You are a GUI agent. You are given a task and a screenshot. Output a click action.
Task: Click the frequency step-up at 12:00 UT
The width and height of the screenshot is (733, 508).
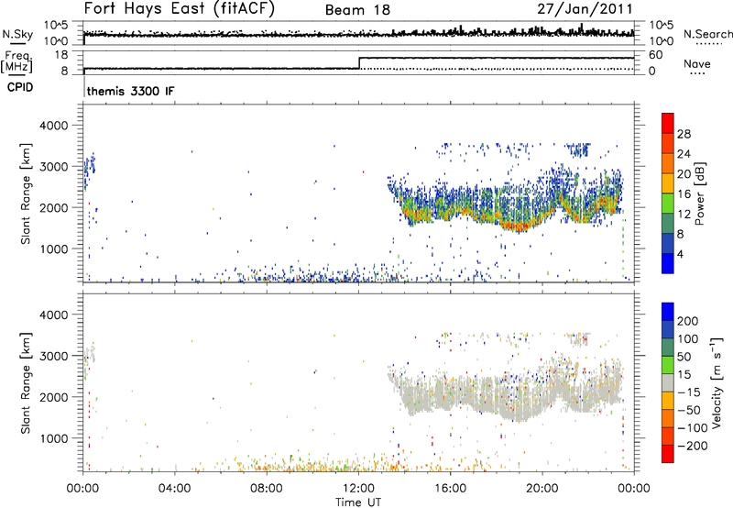pyautogui.click(x=358, y=63)
